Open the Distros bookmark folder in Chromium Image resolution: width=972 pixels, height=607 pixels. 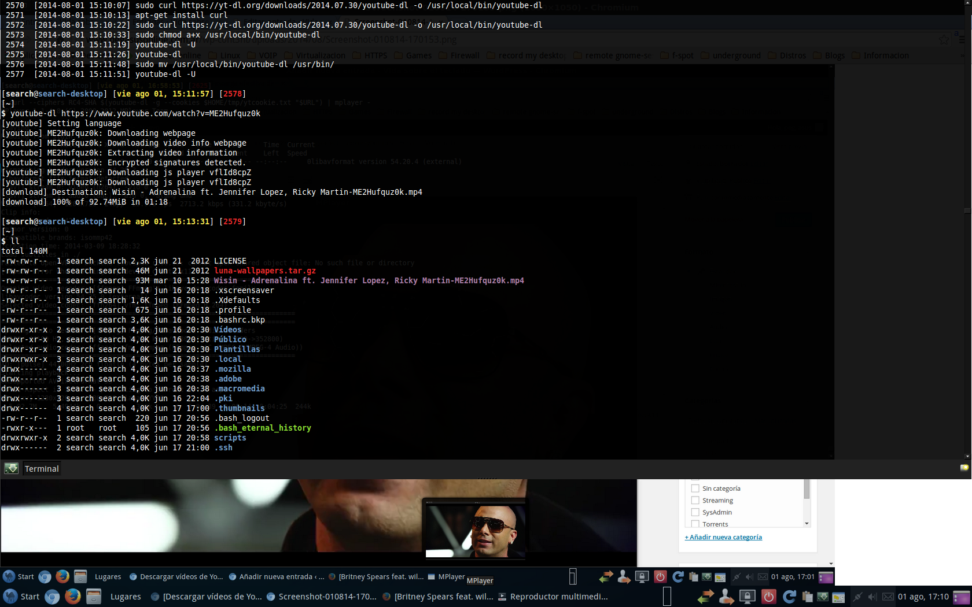(x=787, y=55)
